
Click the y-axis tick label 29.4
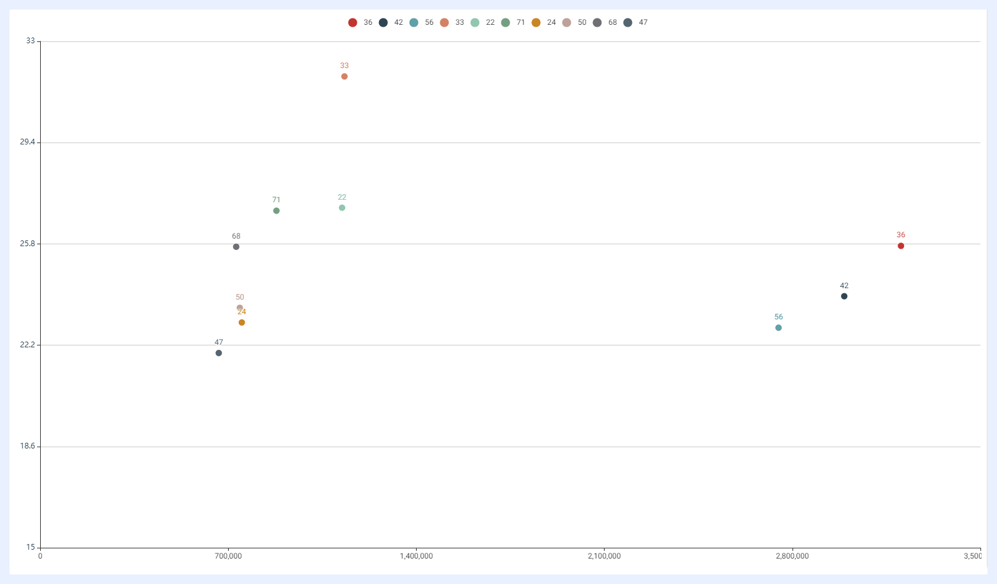pos(27,142)
